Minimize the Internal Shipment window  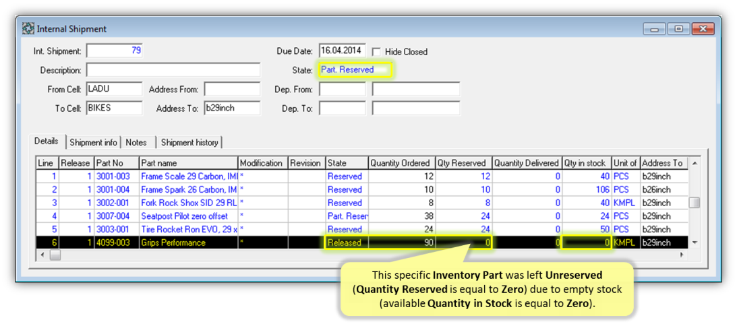point(654,29)
